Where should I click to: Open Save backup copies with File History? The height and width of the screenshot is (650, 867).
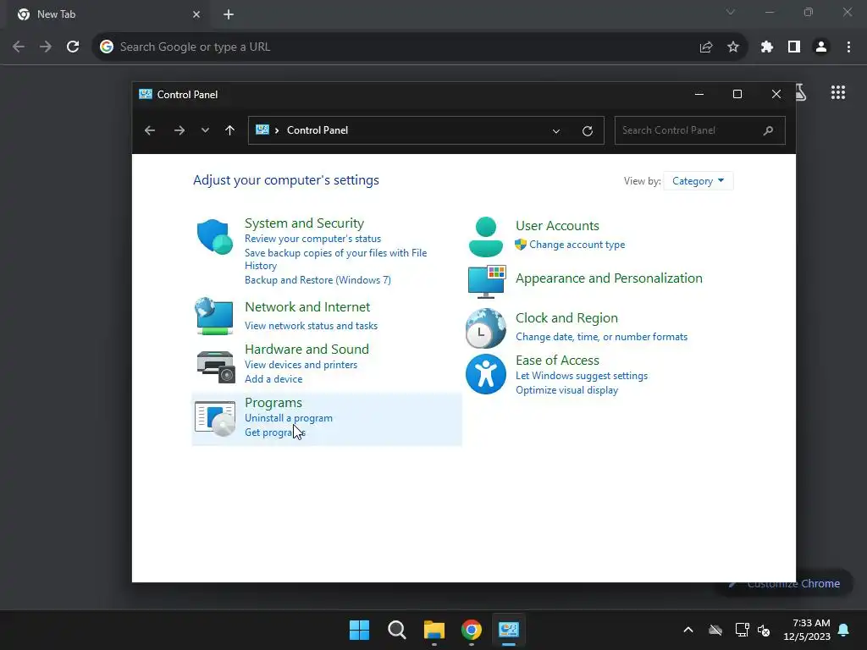click(335, 259)
